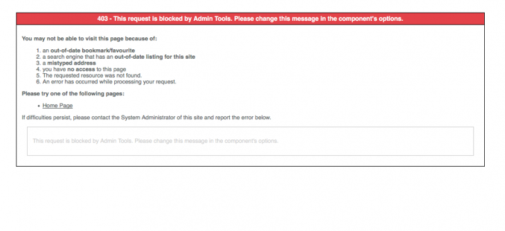Click the bullet beside the Home Page link
The width and height of the screenshot is (505, 231).
pos(39,106)
